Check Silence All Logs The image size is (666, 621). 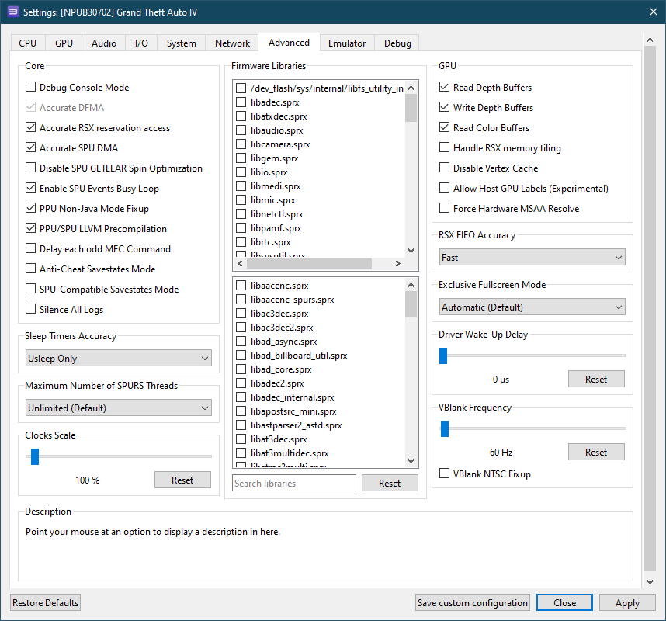[30, 309]
